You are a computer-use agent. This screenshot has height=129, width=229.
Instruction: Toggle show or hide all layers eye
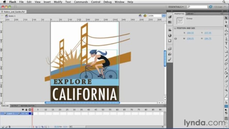(23, 110)
